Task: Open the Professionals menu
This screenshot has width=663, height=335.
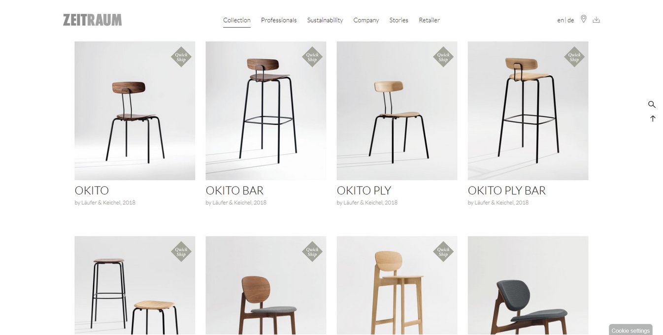Action: 279,20
